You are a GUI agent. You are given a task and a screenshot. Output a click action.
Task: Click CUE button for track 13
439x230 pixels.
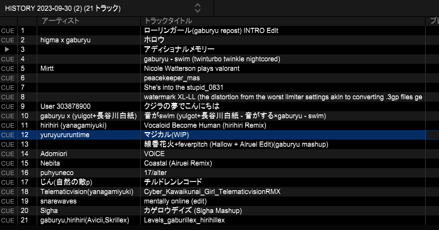pos(8,144)
